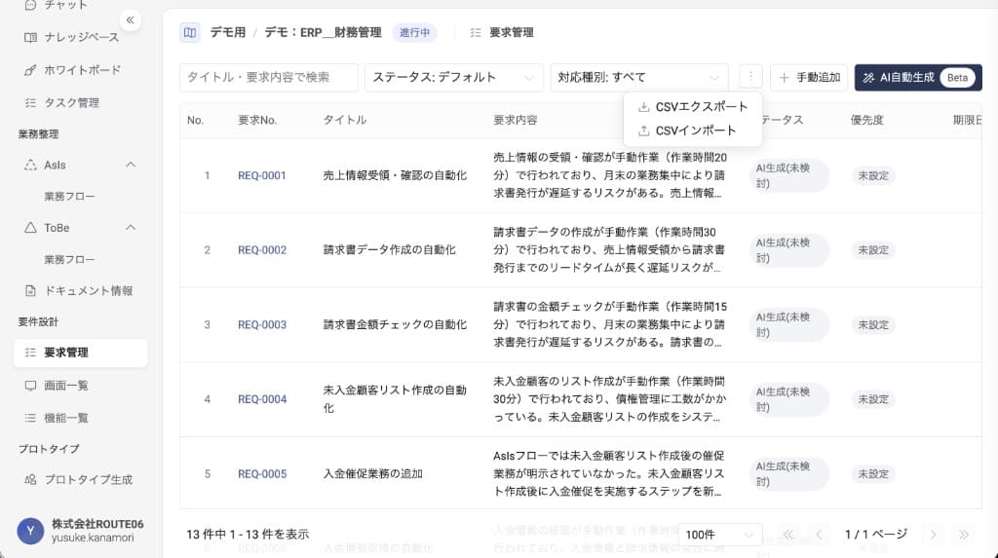Open タスク管理 from sidebar
998x558 pixels.
(x=71, y=102)
